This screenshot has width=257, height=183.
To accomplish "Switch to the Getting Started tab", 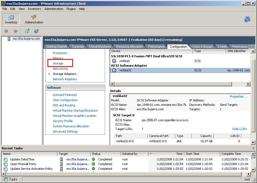I will tap(57, 47).
